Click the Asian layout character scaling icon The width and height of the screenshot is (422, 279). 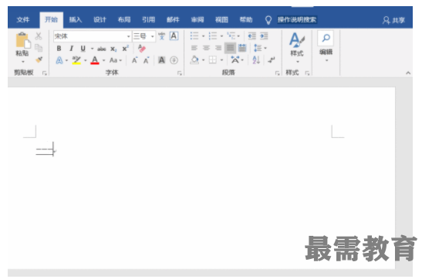(x=235, y=60)
